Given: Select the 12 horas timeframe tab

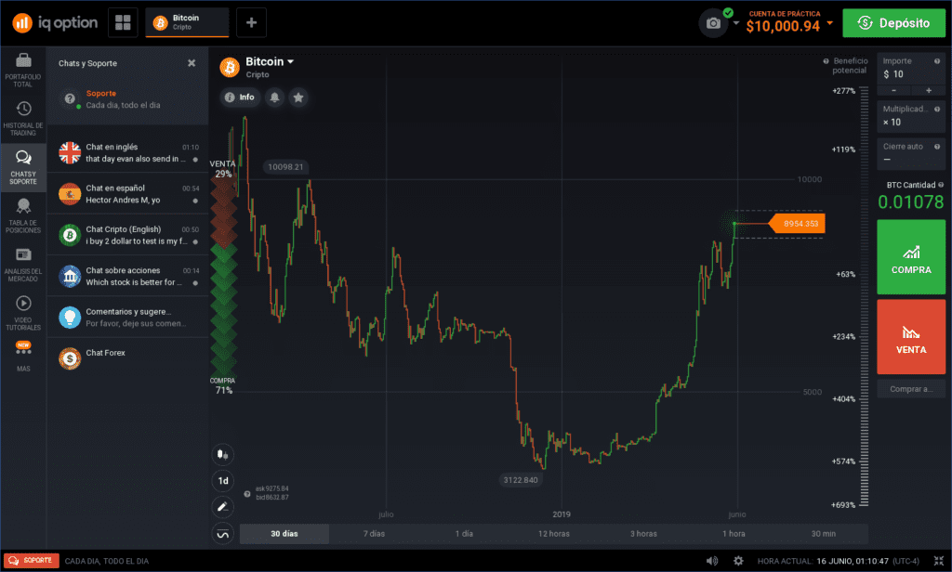Looking at the screenshot, I should (554, 534).
